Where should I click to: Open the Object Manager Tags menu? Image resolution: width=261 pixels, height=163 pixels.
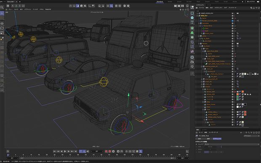225,8
